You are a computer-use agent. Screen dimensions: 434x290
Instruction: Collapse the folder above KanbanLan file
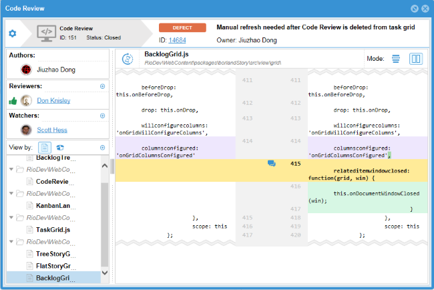tap(11, 193)
